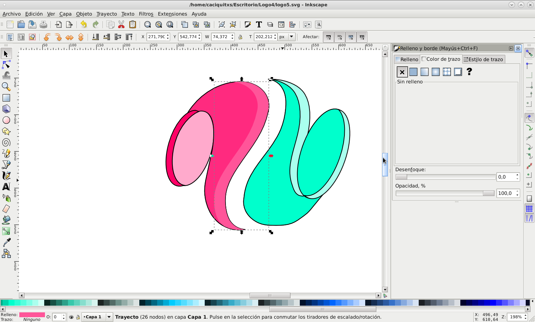Click the cut scissors icon
The image size is (535, 322).
[x=121, y=24]
